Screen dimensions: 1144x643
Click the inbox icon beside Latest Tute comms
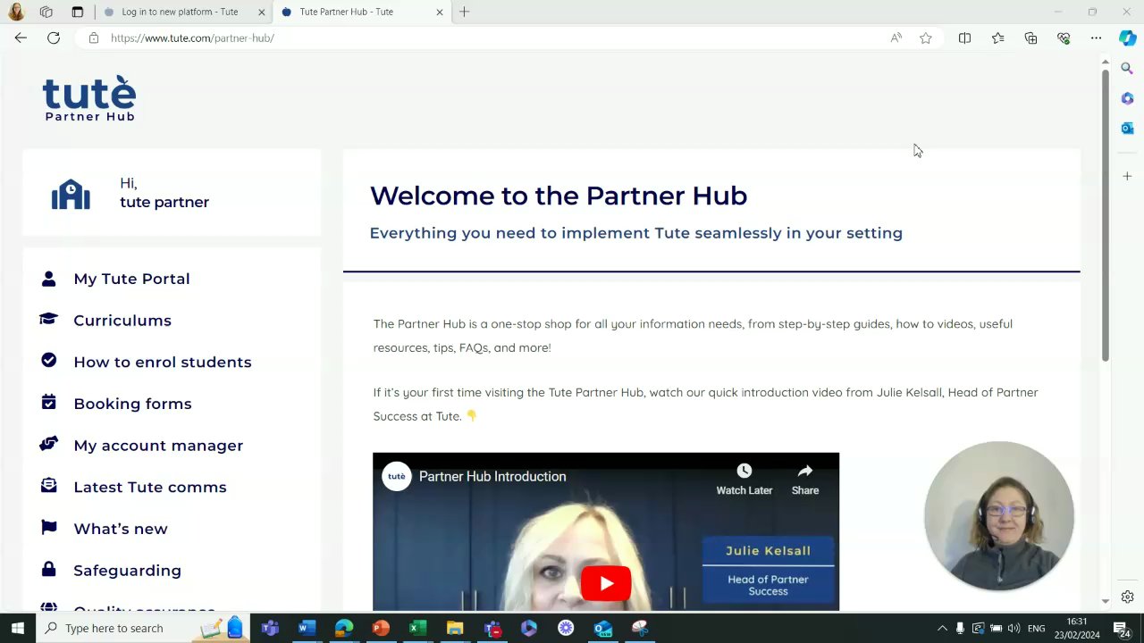48,485
